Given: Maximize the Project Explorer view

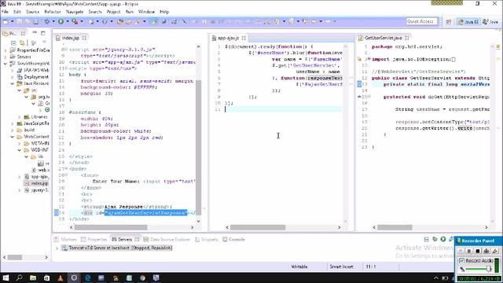Looking at the screenshot, I should [43, 33].
